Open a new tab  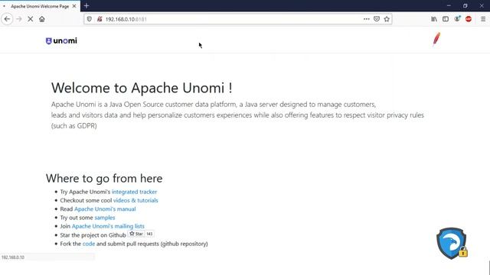pos(87,5)
